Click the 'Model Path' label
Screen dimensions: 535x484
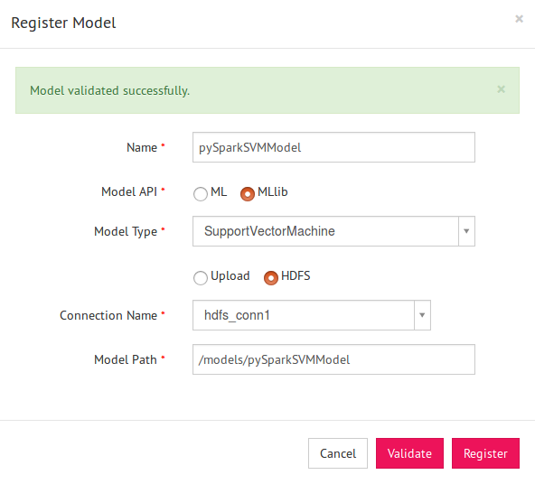pos(126,359)
